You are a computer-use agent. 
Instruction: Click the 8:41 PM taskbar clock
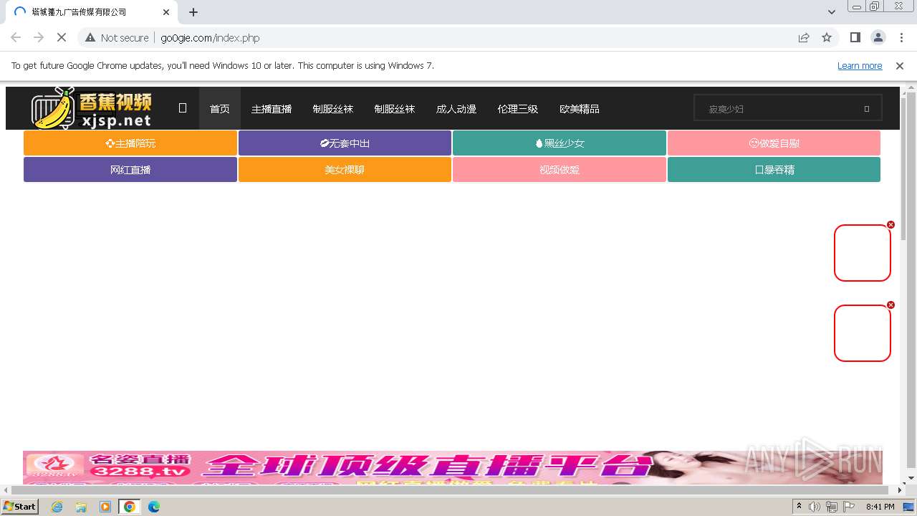click(x=880, y=507)
